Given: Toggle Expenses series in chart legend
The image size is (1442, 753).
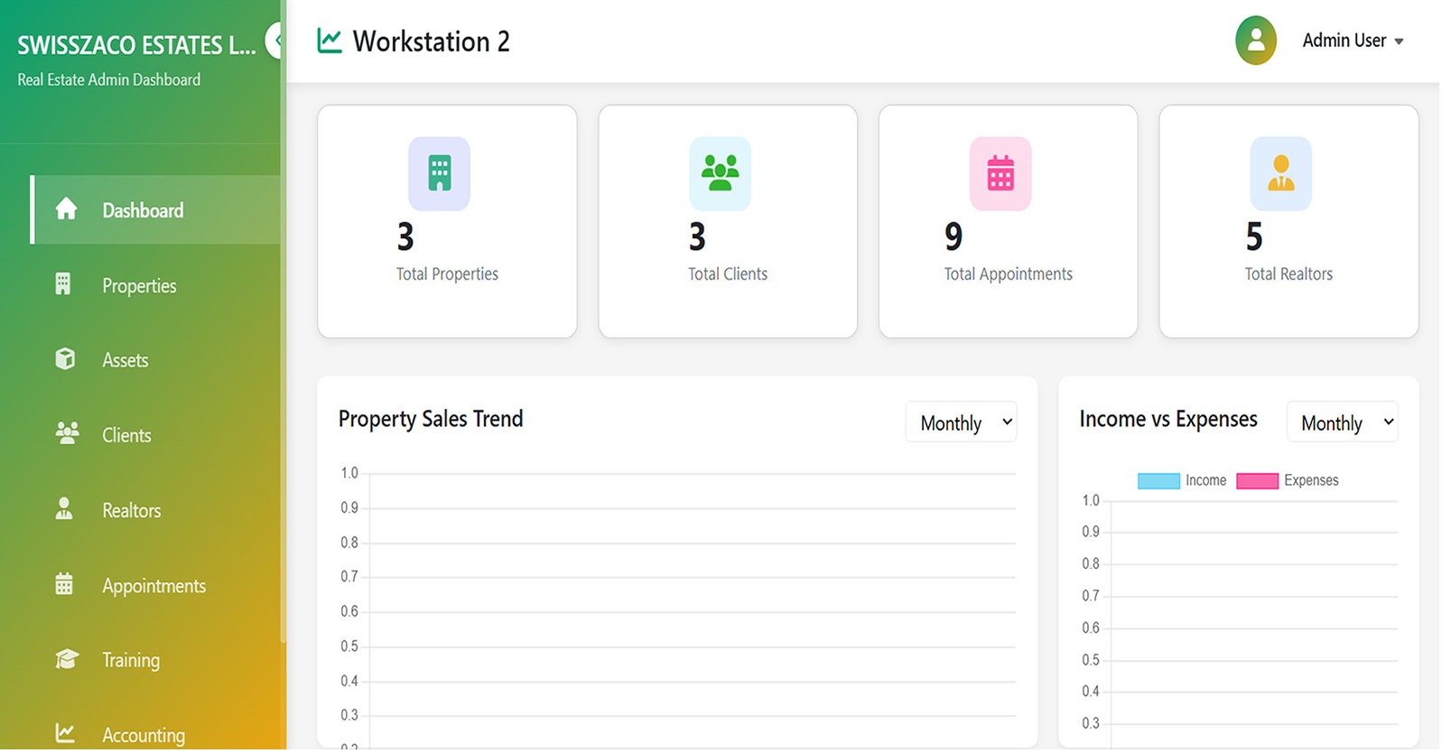Looking at the screenshot, I should pyautogui.click(x=1287, y=480).
